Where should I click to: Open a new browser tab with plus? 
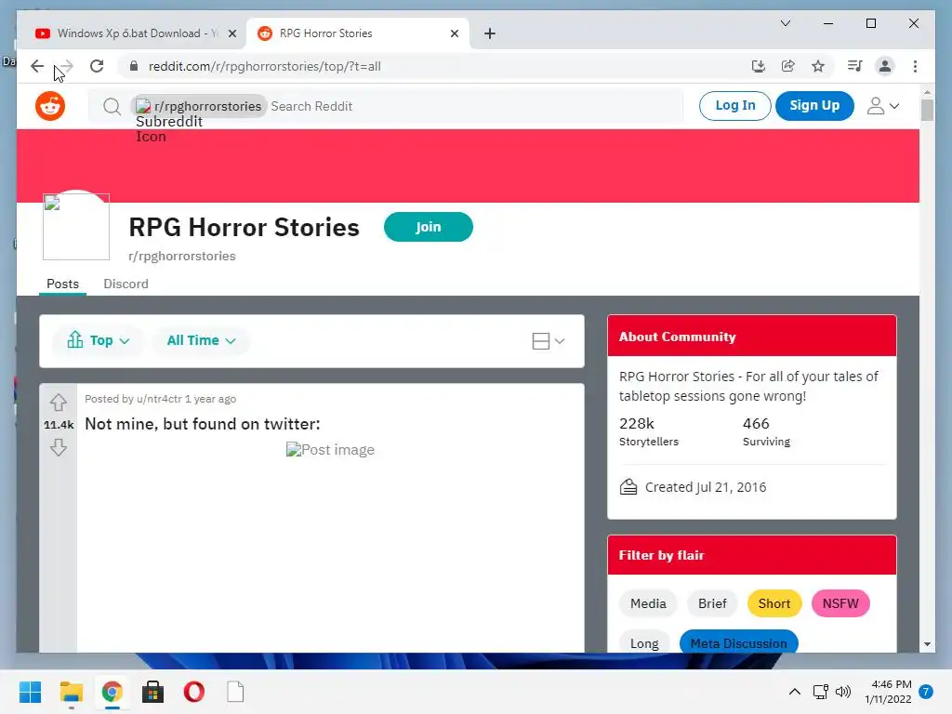click(490, 33)
